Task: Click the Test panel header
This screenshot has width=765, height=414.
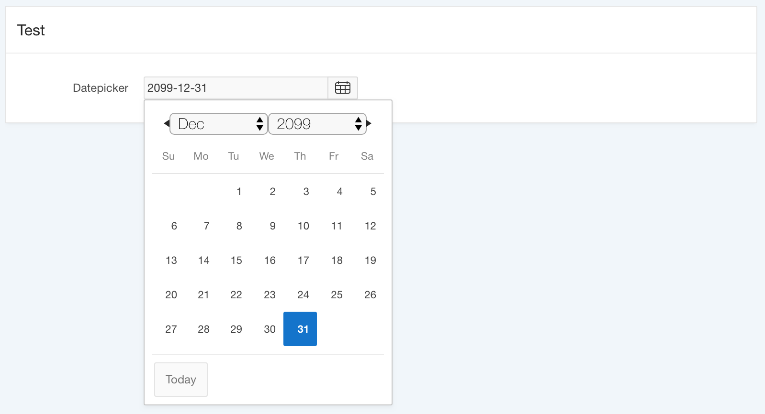Action: [31, 30]
